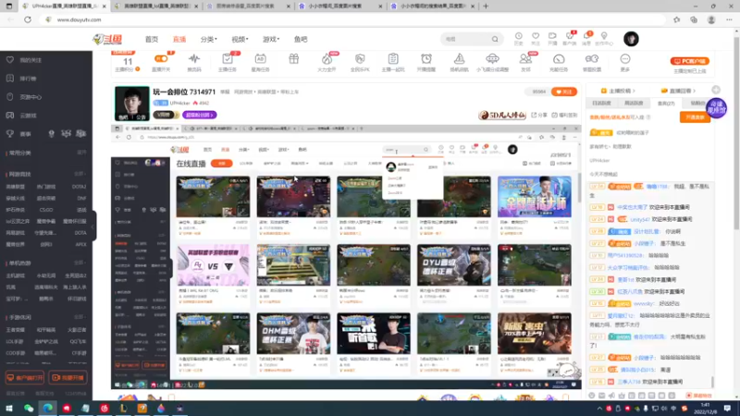Open Microsoft Edge from the taskbar
Screen dimensions: 740x416
pos(48,409)
